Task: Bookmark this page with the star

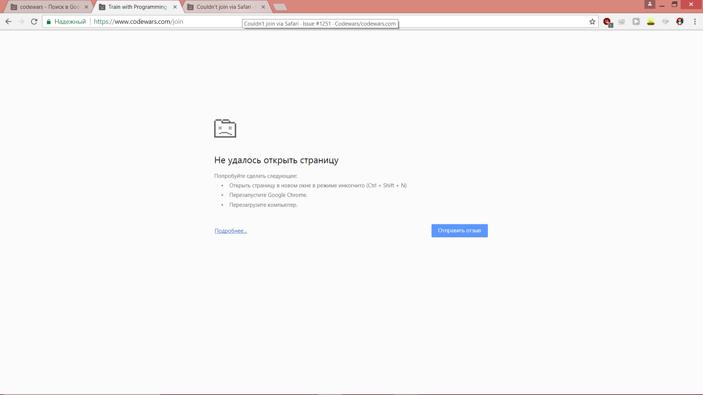Action: click(x=592, y=21)
